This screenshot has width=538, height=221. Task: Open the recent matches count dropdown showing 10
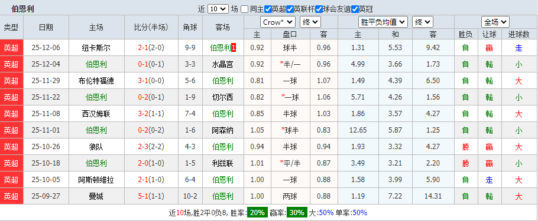click(218, 9)
